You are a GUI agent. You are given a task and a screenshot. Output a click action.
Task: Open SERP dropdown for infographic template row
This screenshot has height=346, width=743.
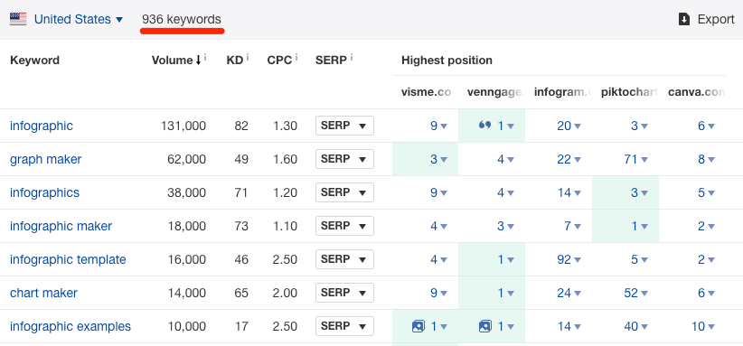(344, 259)
